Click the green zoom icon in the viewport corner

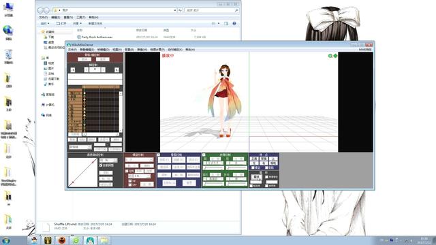click(x=330, y=56)
